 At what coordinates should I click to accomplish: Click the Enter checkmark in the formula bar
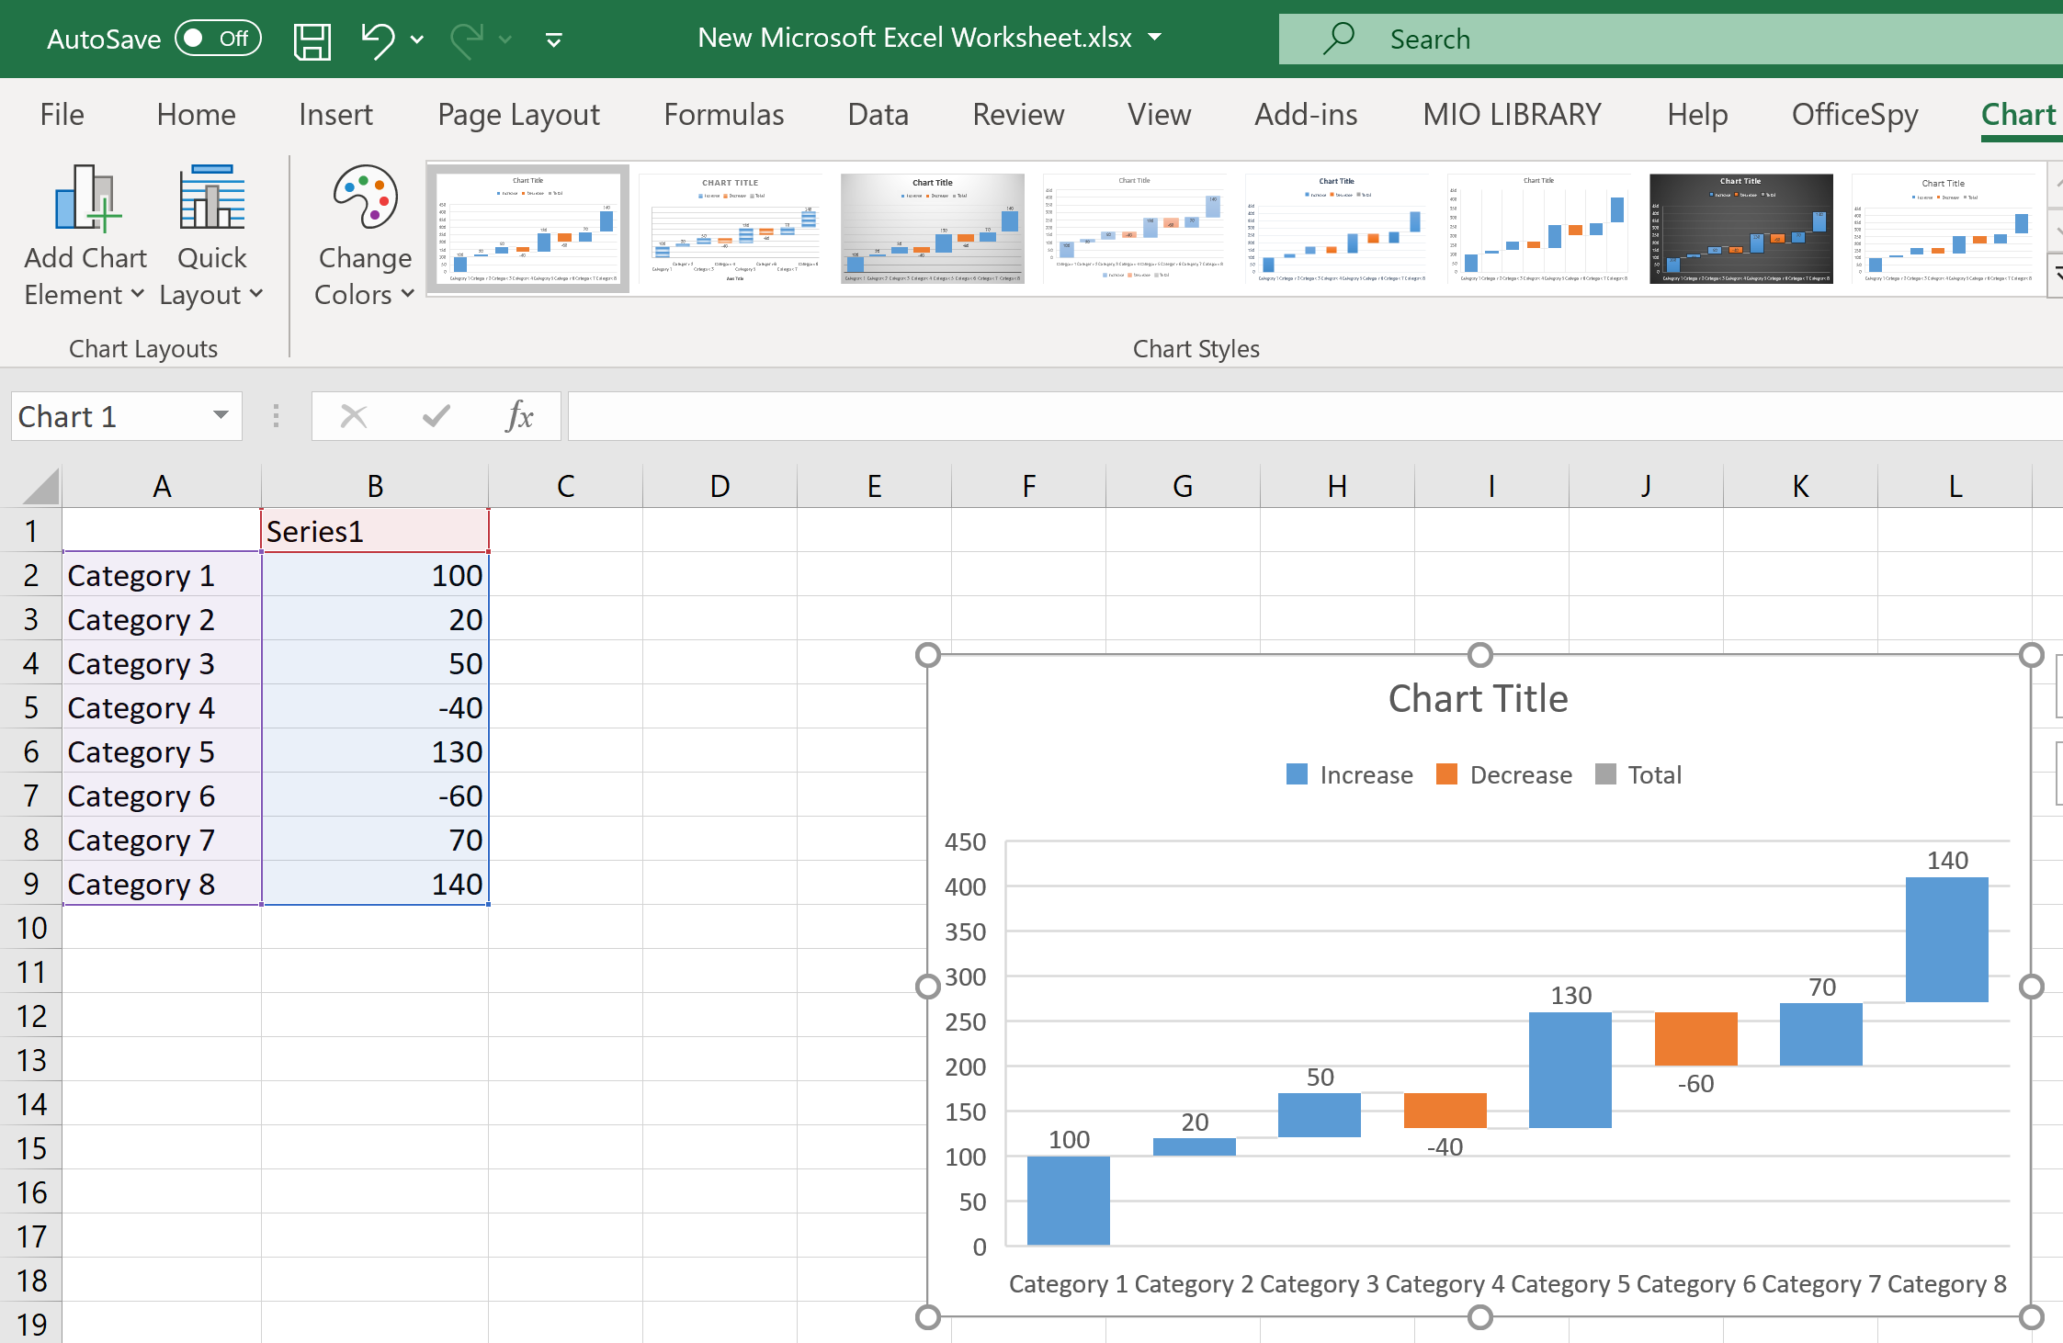pos(436,415)
